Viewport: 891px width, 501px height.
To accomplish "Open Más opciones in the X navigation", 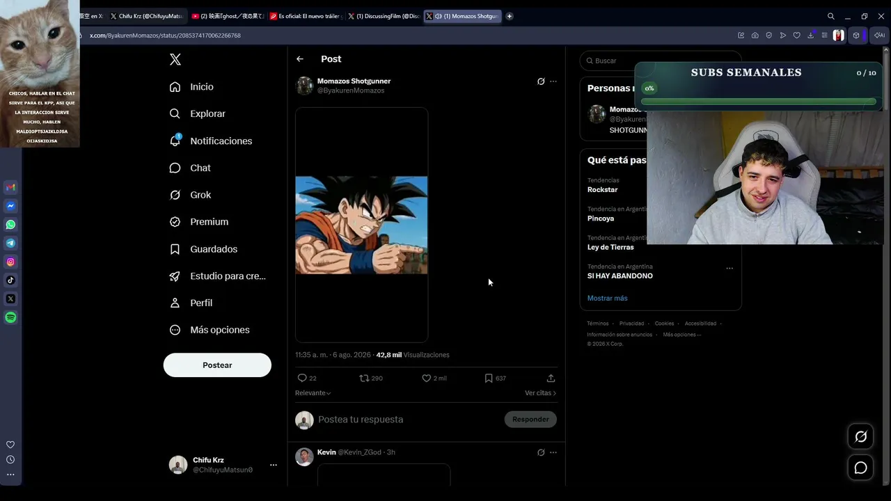I will pyautogui.click(x=210, y=330).
